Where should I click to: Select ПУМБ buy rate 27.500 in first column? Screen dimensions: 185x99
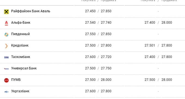point(90,80)
